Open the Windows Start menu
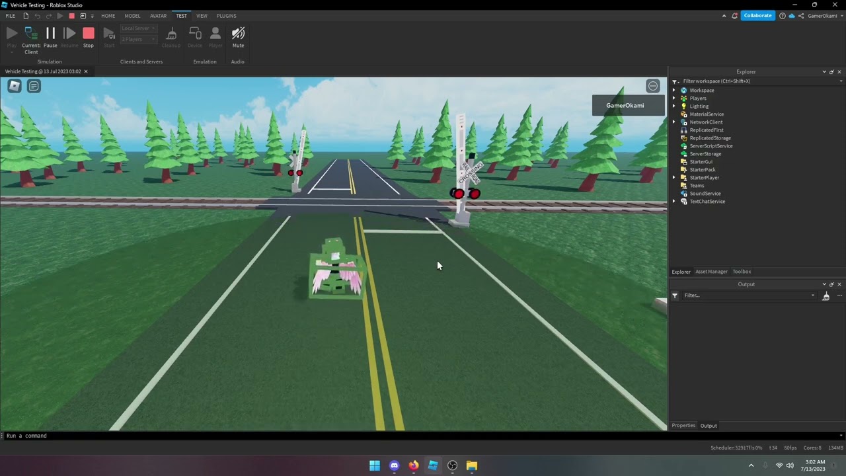Viewport: 846px width, 476px height. coord(375,465)
